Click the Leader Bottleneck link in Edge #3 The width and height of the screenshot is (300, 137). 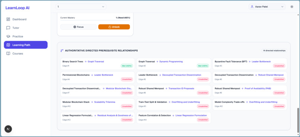261,61
